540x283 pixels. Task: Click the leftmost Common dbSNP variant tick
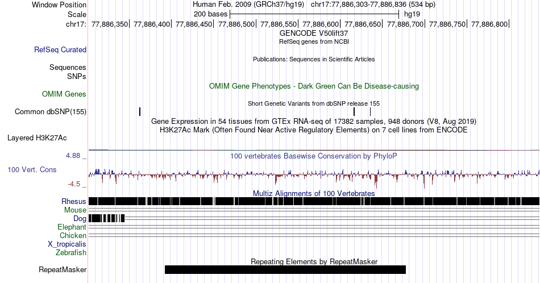pyautogui.click(x=140, y=111)
